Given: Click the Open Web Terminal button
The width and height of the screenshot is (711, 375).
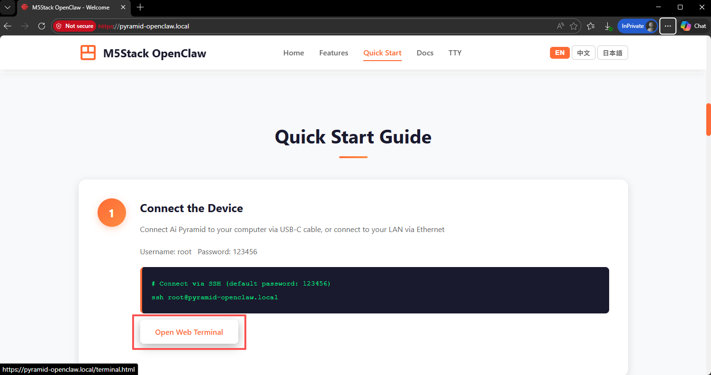Looking at the screenshot, I should pyautogui.click(x=189, y=332).
